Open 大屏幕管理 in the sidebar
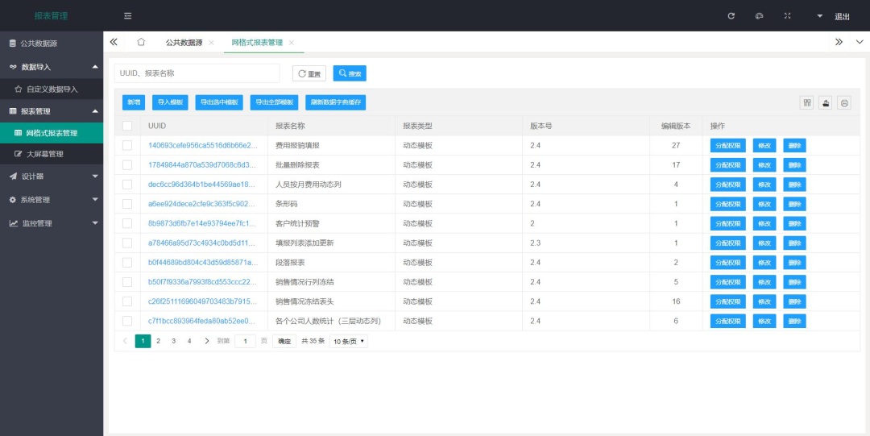Image resolution: width=870 pixels, height=436 pixels. coord(44,153)
